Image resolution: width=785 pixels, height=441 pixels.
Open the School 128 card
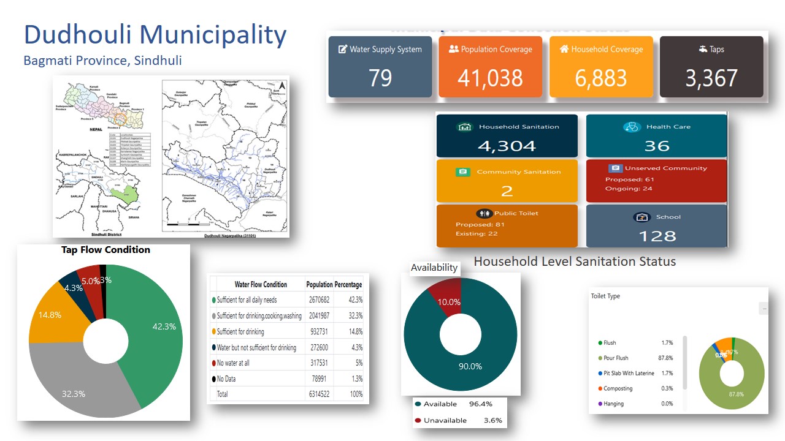656,226
